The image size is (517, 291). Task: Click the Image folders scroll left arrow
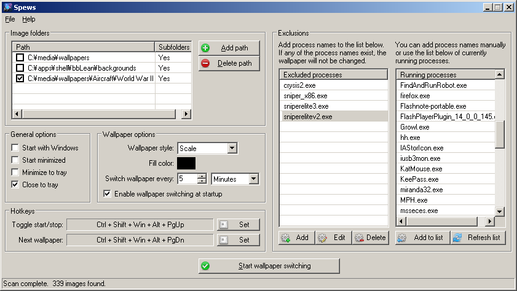17,114
